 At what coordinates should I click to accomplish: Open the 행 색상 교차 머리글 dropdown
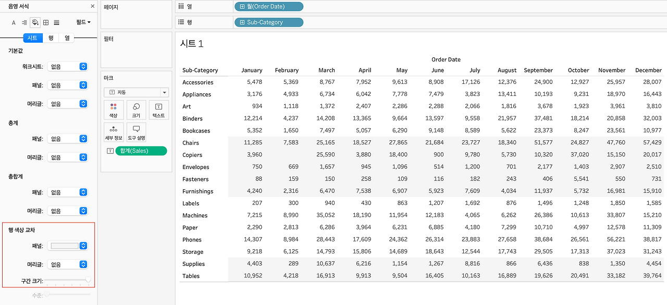tap(68, 264)
